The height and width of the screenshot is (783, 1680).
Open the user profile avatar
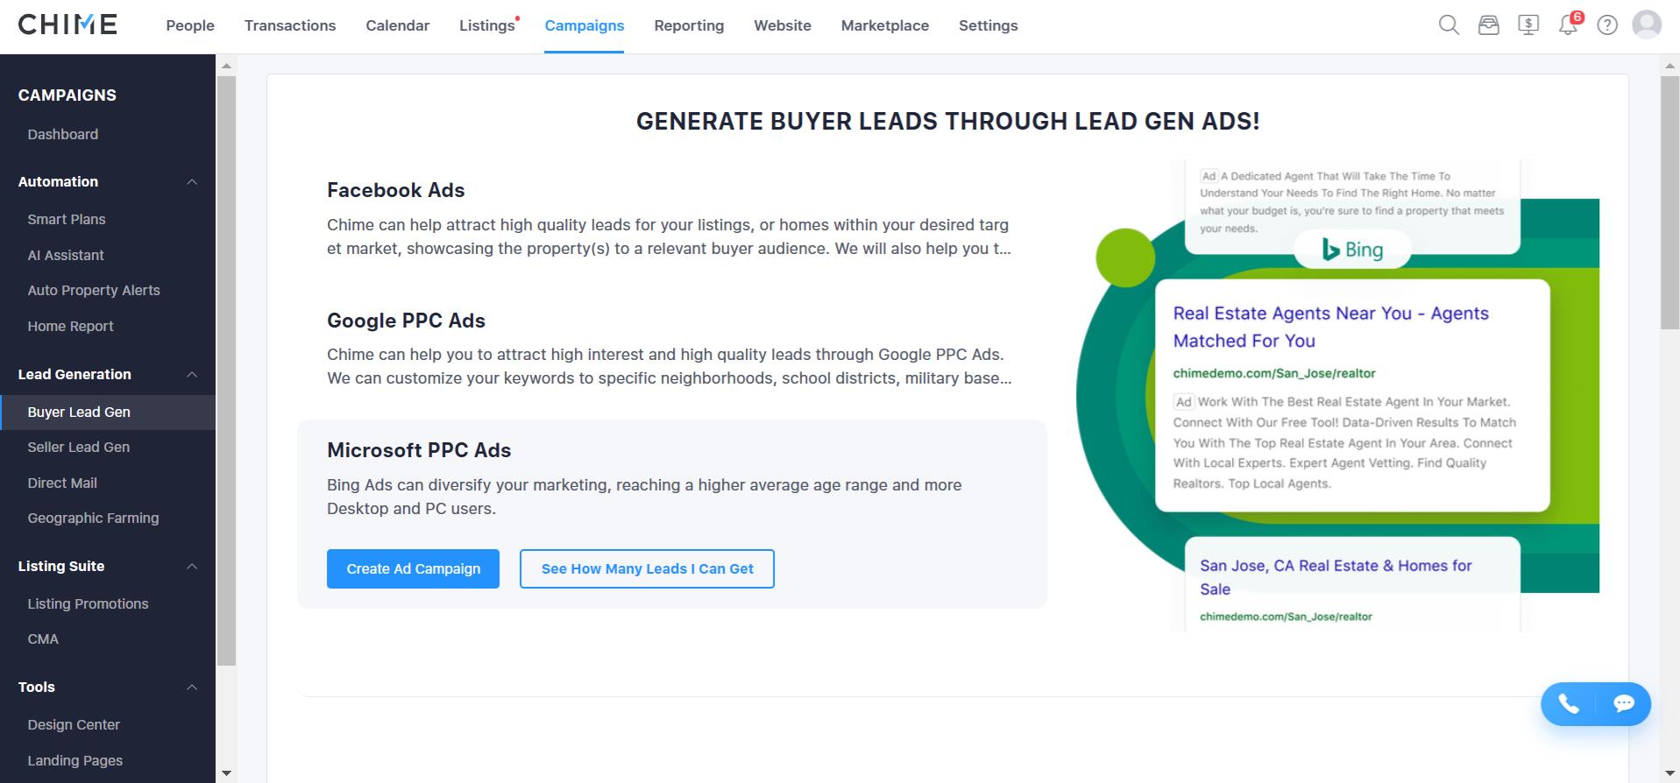click(x=1647, y=25)
